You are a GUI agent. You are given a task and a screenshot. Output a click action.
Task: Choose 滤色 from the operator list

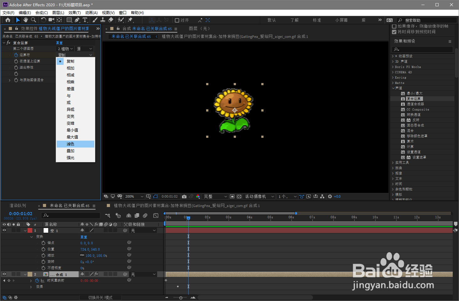(76, 144)
